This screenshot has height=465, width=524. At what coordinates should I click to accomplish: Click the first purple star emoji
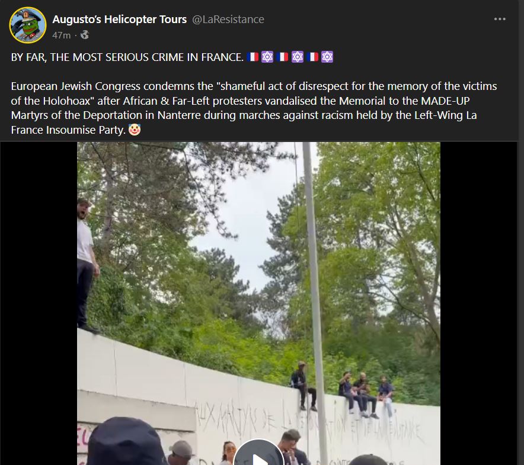click(267, 57)
